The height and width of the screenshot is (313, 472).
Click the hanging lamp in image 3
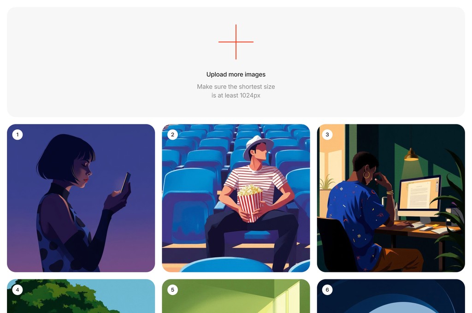point(411,154)
